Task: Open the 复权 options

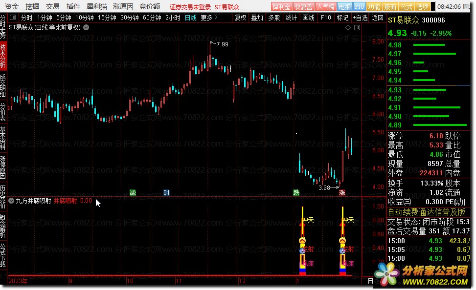Action: (x=240, y=18)
